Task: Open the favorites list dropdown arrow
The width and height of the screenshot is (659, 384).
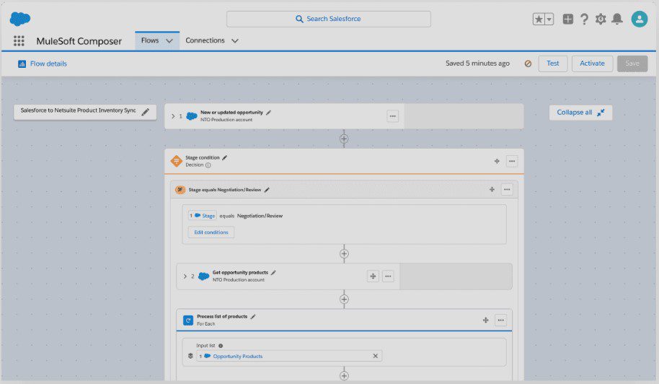Action: point(549,19)
